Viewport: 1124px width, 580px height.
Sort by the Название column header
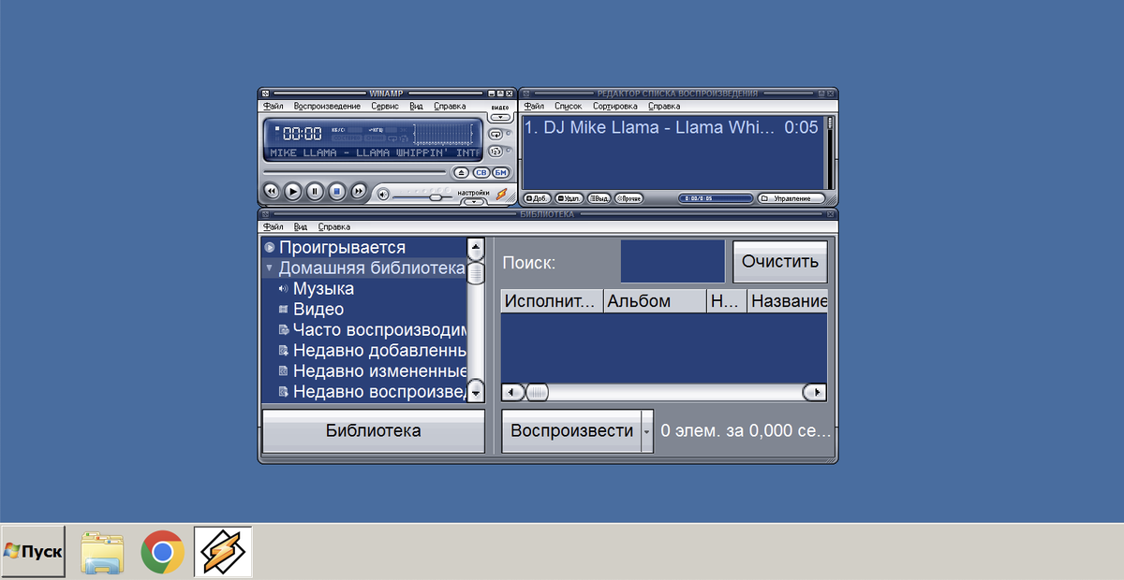(x=788, y=301)
